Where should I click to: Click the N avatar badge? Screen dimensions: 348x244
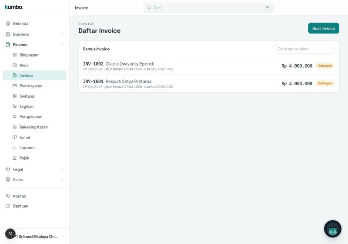pos(10,234)
